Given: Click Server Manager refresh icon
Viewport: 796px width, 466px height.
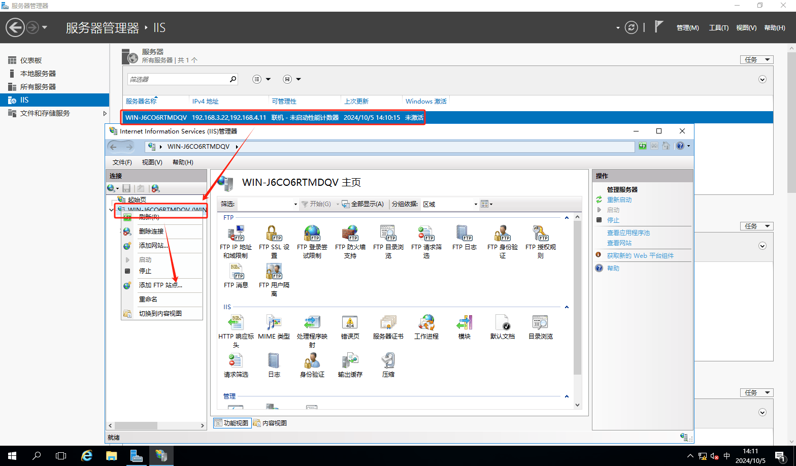Looking at the screenshot, I should pyautogui.click(x=631, y=27).
